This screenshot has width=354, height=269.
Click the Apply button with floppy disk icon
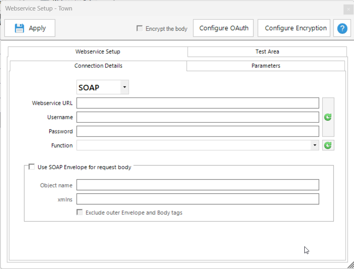pos(30,28)
